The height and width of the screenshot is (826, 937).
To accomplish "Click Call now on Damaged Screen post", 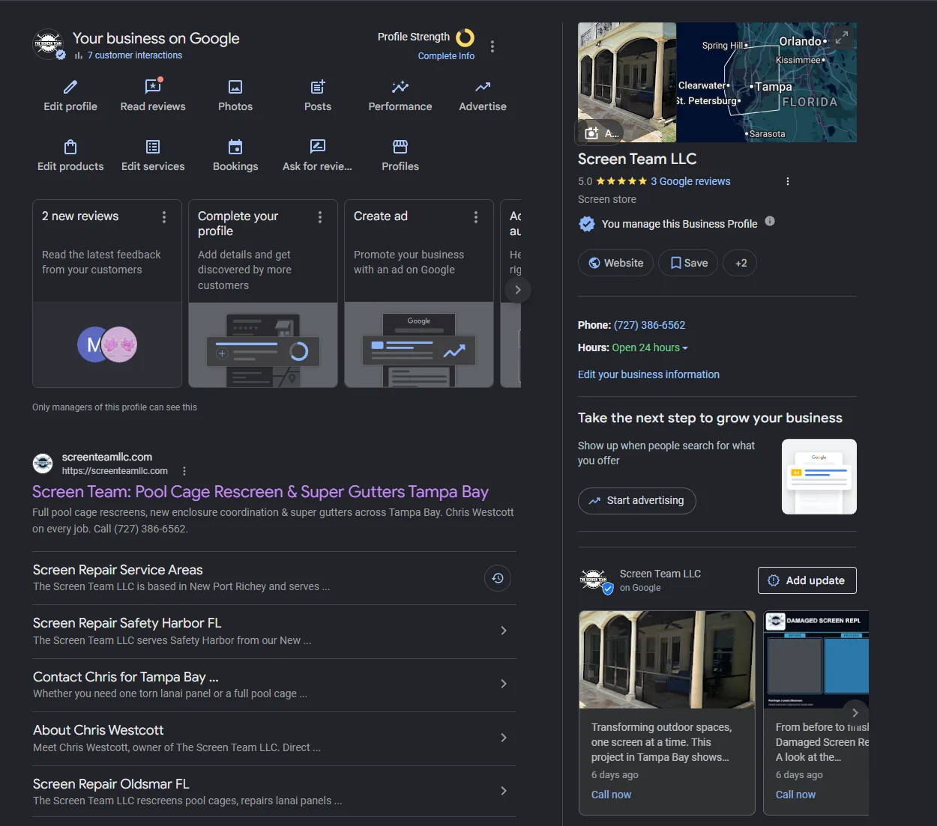I will pyautogui.click(x=795, y=795).
